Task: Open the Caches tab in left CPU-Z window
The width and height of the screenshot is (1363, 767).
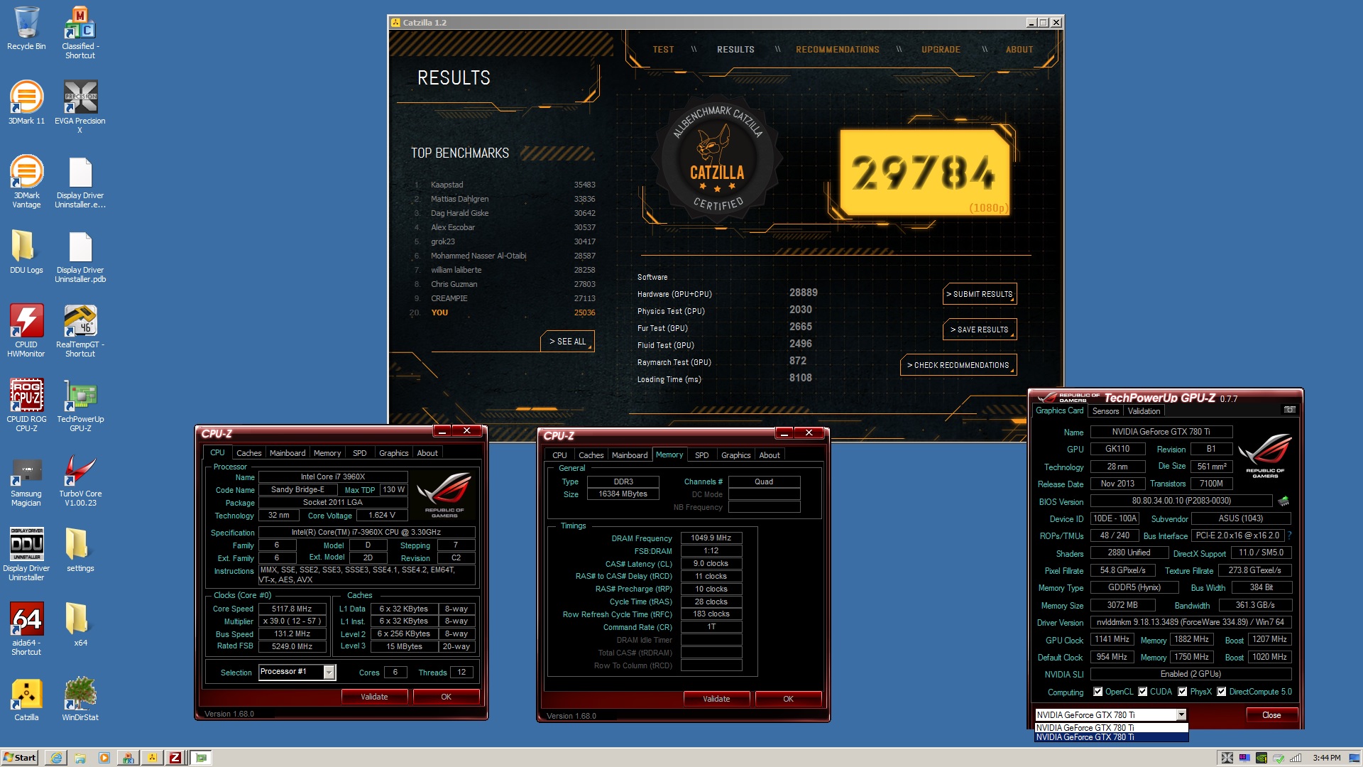Action: click(x=248, y=453)
